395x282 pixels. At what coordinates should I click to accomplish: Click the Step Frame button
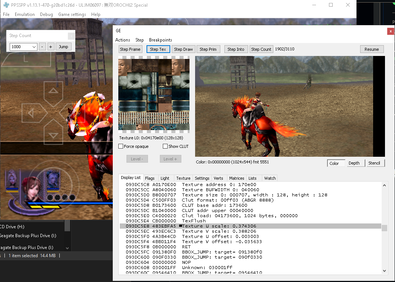(x=130, y=49)
